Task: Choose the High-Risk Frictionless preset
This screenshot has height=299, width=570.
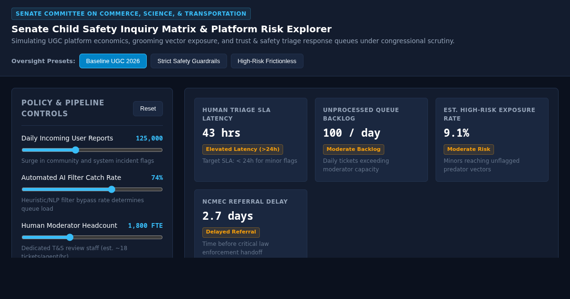Action: click(x=267, y=61)
